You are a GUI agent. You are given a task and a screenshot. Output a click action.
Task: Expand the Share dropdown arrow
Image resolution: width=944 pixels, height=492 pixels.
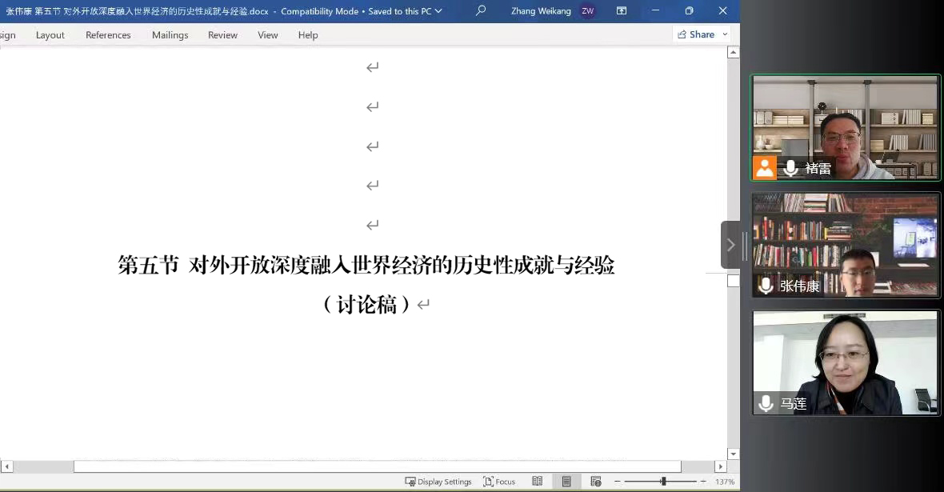click(x=725, y=34)
